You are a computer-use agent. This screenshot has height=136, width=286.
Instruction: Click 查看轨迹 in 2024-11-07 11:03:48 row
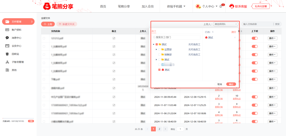click(237, 107)
